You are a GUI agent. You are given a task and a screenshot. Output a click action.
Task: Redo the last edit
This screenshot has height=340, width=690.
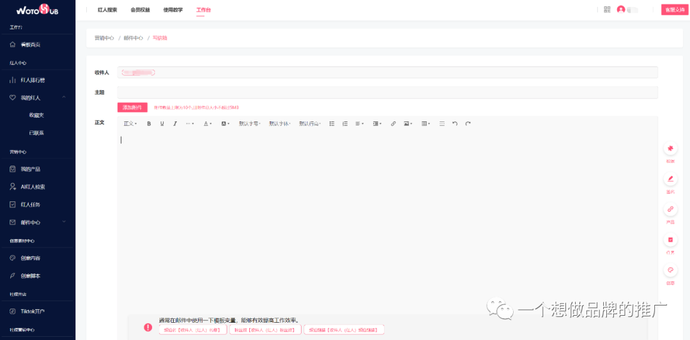(x=468, y=124)
